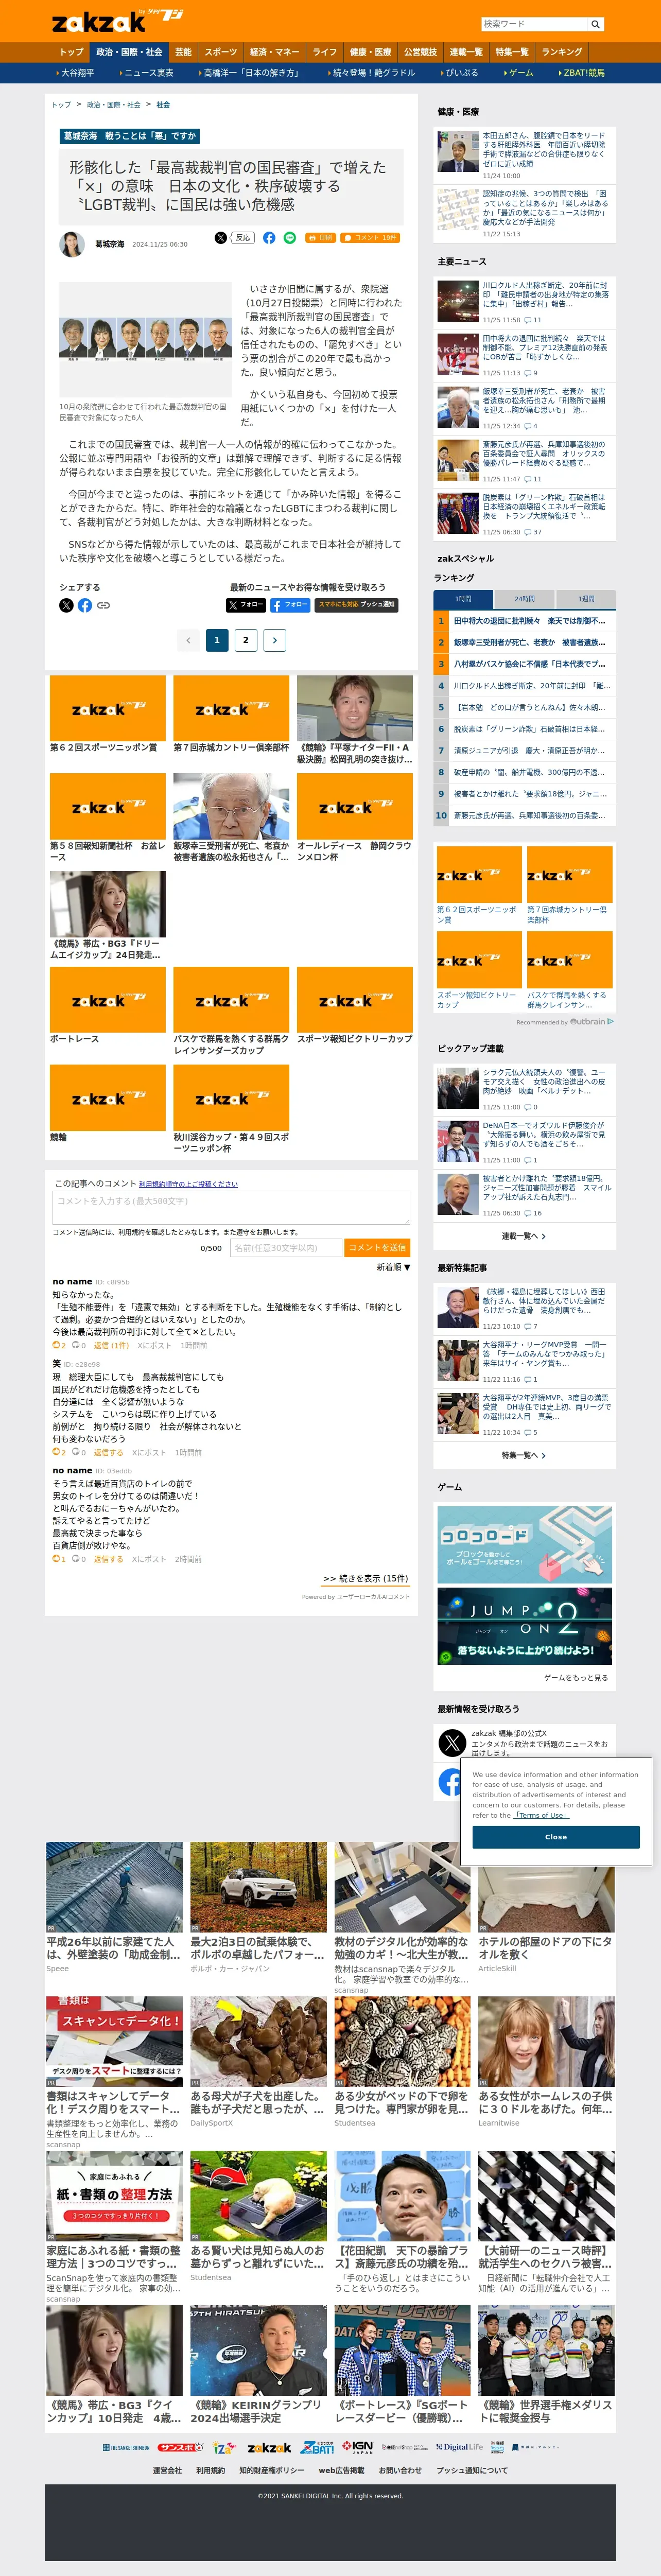The height and width of the screenshot is (2576, 661).
Task: Click コメントを送信 button
Action: [x=377, y=1247]
